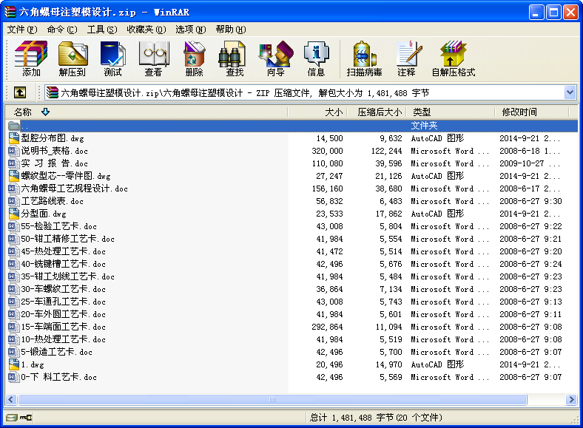
Task: Run 扫描病毒 (Virus Scan) icon
Action: click(x=364, y=58)
